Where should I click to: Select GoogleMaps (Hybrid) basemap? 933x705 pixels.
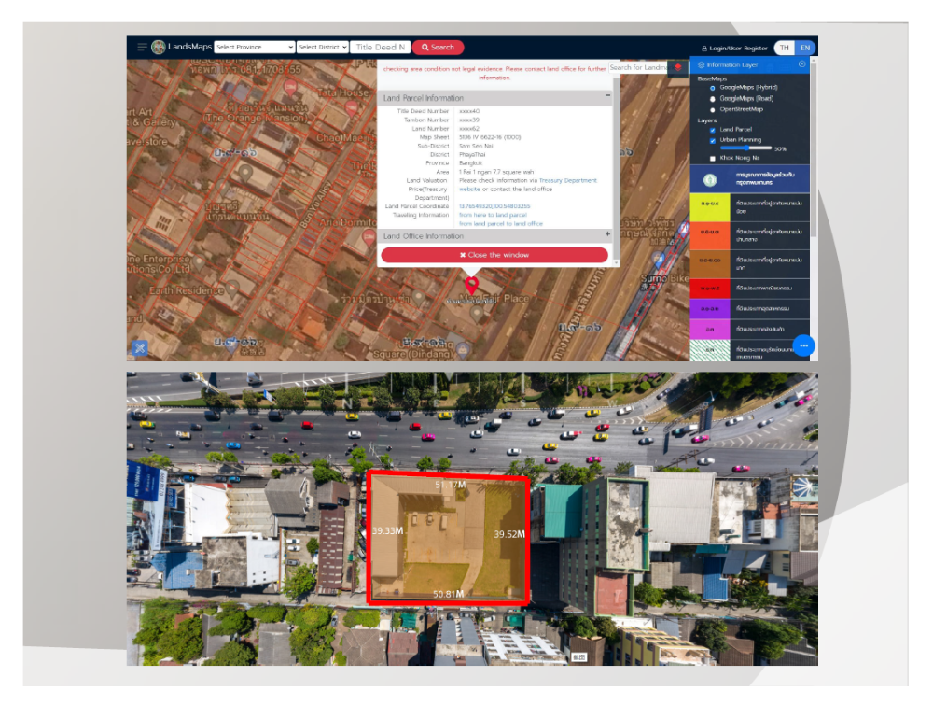[x=712, y=88]
